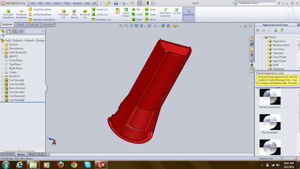Open the PropertyManager tab icon
The height and width of the screenshot is (169, 300).
[9, 31]
